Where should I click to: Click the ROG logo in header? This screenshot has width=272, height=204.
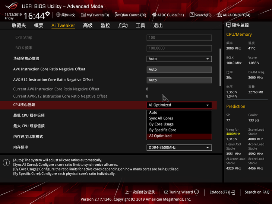point(12,6)
